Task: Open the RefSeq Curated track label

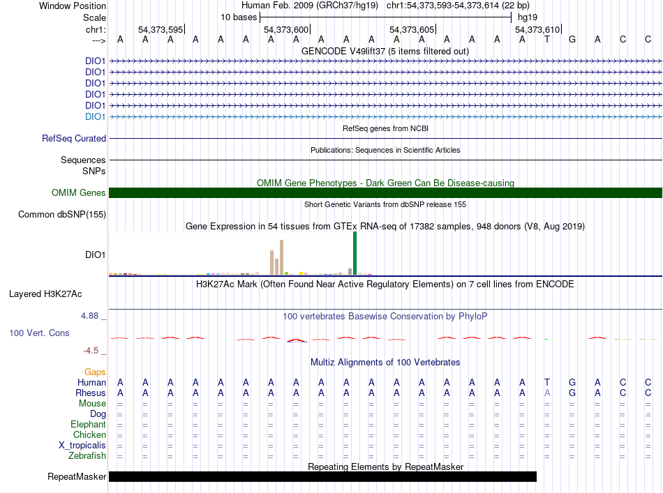Action: pyautogui.click(x=74, y=139)
